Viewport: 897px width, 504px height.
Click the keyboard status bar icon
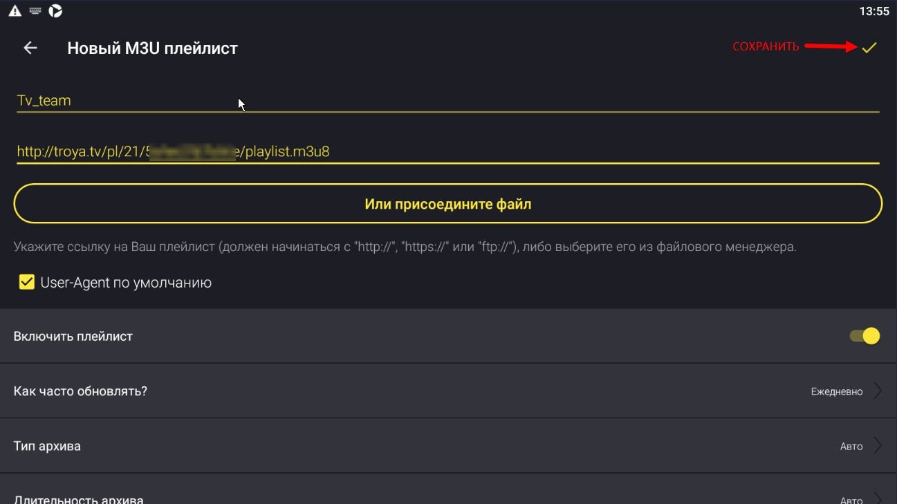click(35, 11)
